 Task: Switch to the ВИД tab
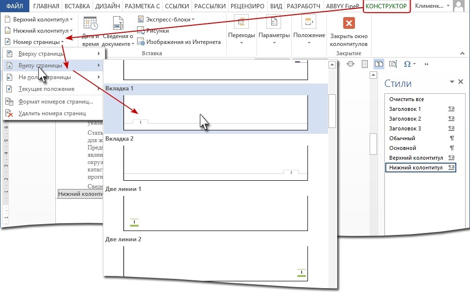276,6
